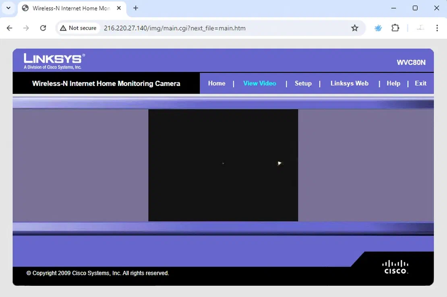Click the browser back arrow
Viewport: 447px width, 297px height.
tap(10, 28)
